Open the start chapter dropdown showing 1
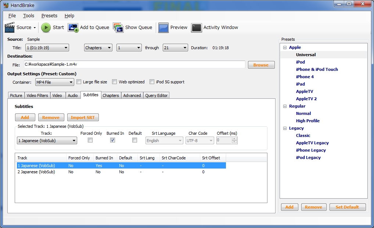 [129, 48]
